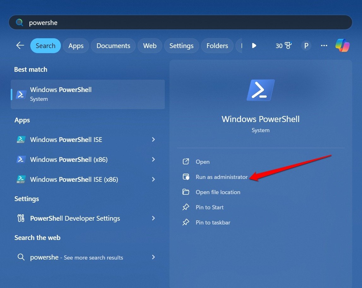This screenshot has width=362, height=288.
Task: Expand Windows PowerShell ISE (x86) chevron
Action: pyautogui.click(x=153, y=179)
